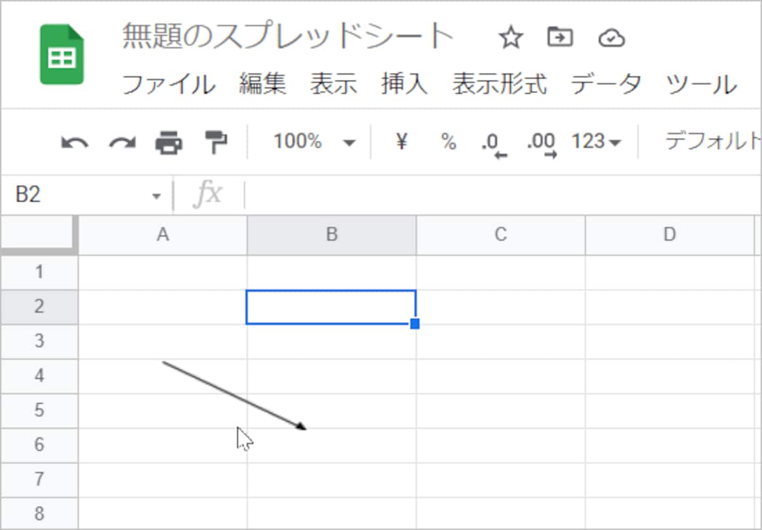
Task: Select cell D3
Action: coord(669,342)
